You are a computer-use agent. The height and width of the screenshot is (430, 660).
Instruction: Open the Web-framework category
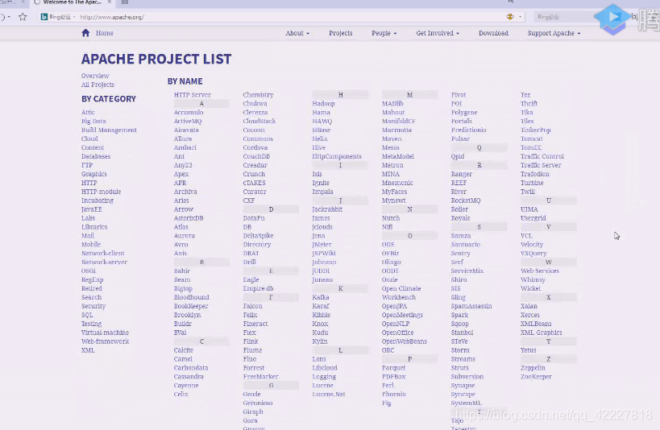[106, 341]
